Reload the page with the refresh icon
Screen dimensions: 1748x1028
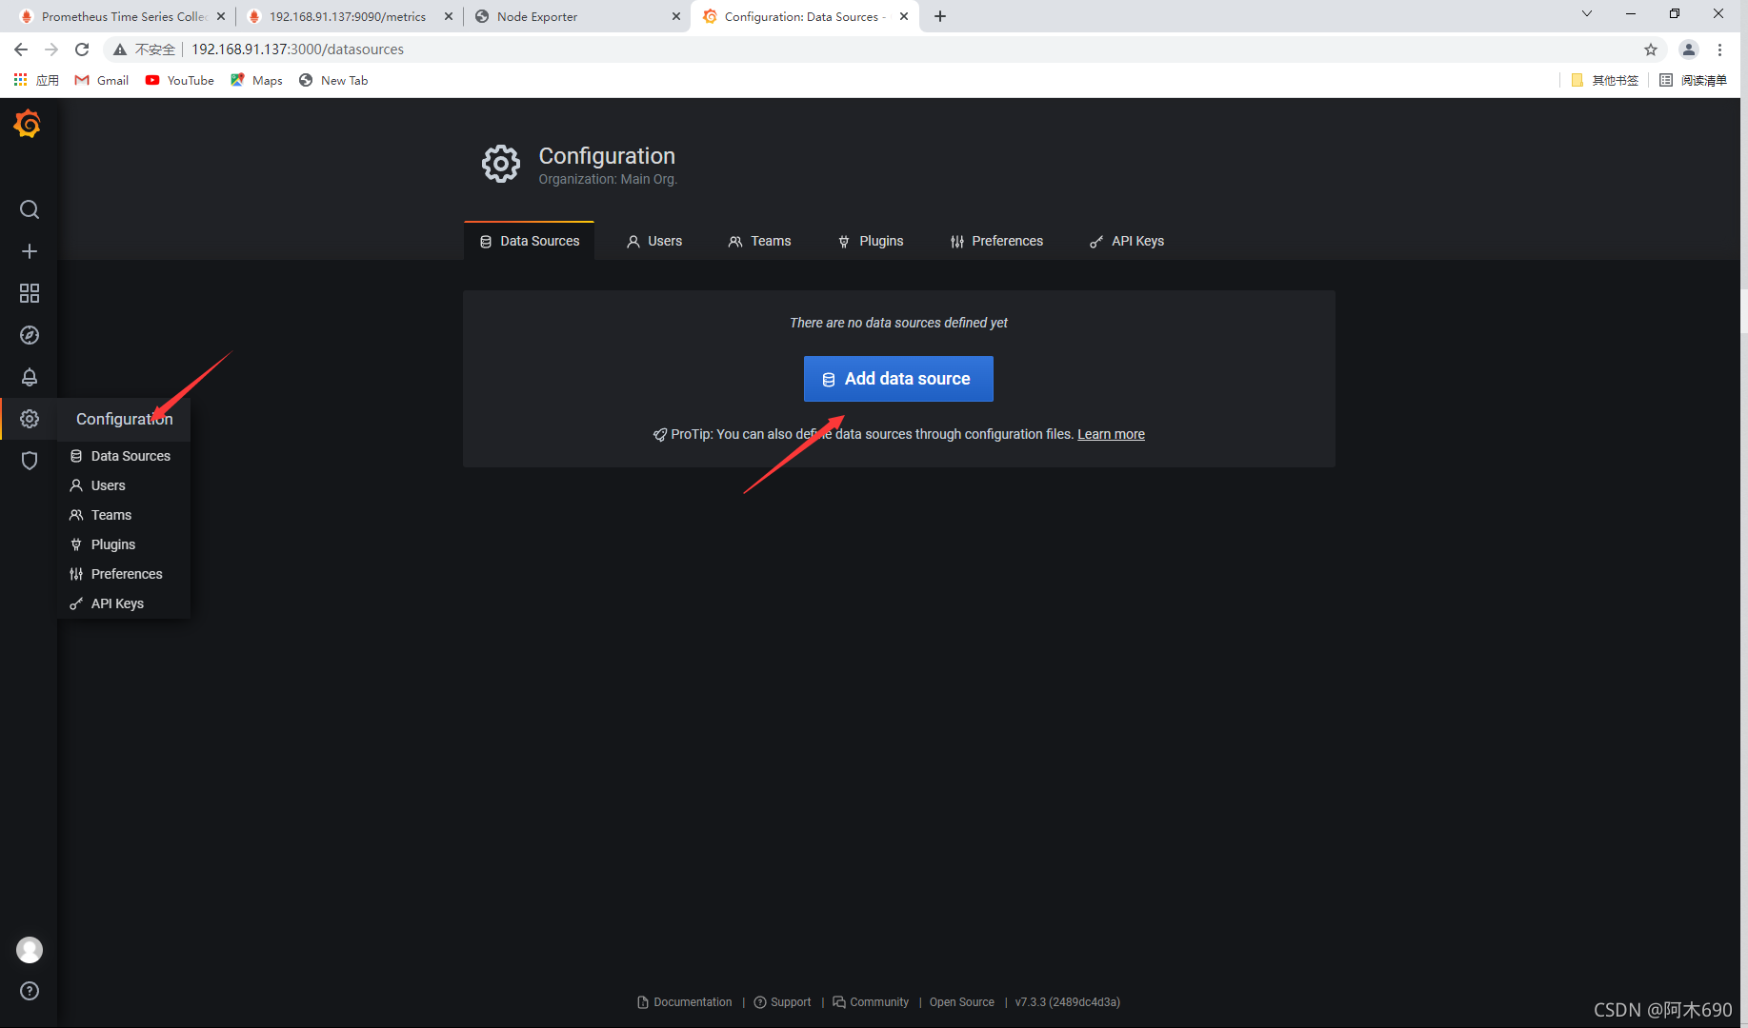82,49
